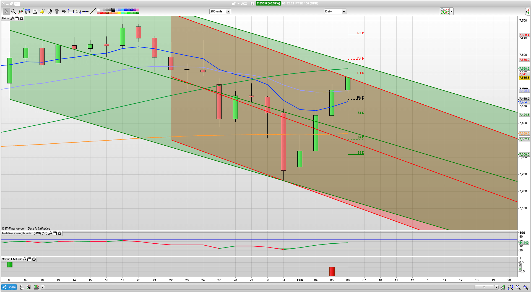Expand the indicators chart dropdown arrow

452,12
